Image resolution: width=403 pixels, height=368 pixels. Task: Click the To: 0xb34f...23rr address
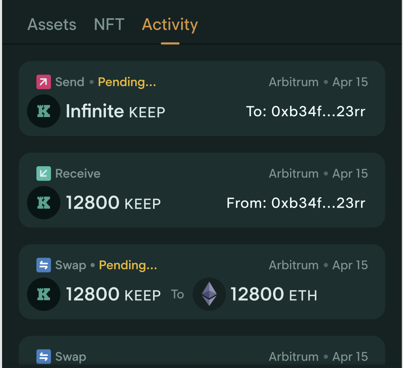click(306, 111)
